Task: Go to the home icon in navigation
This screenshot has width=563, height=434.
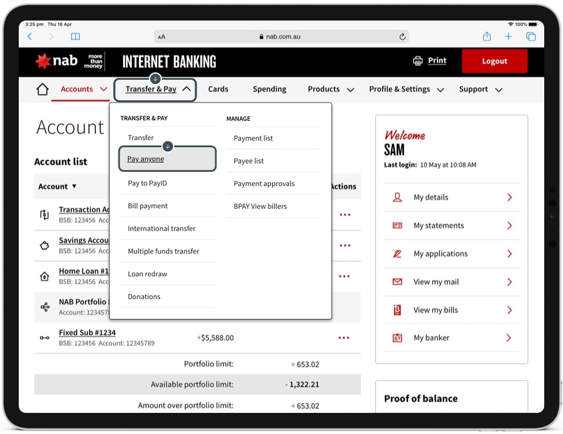Action: click(42, 89)
